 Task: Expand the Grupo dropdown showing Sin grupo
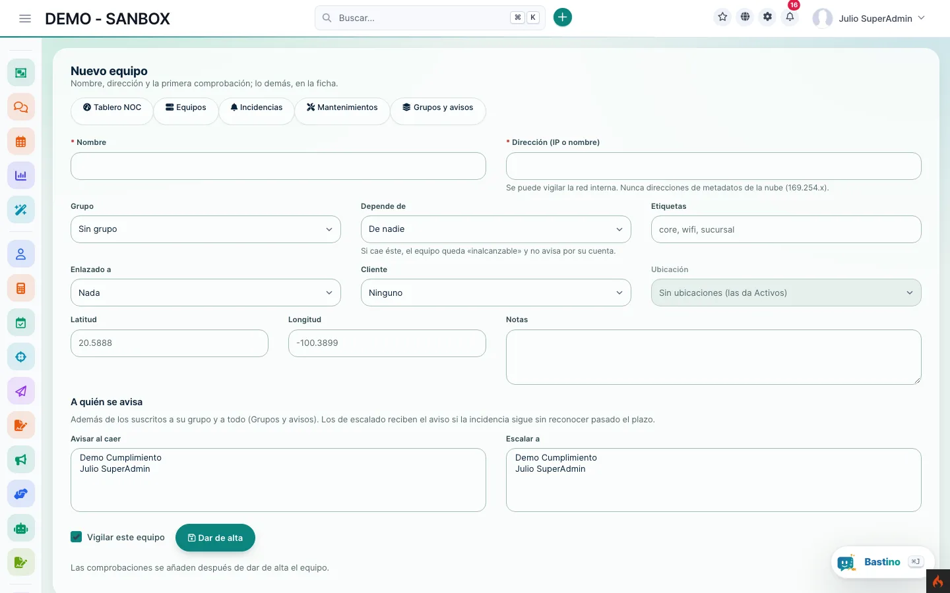click(x=206, y=229)
